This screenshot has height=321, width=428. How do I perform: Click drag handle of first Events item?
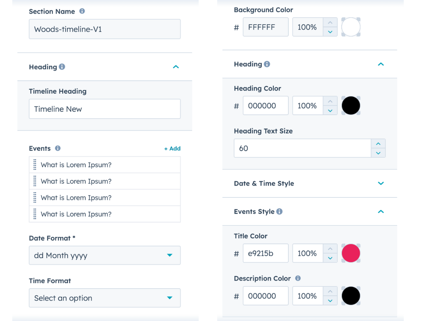click(35, 165)
